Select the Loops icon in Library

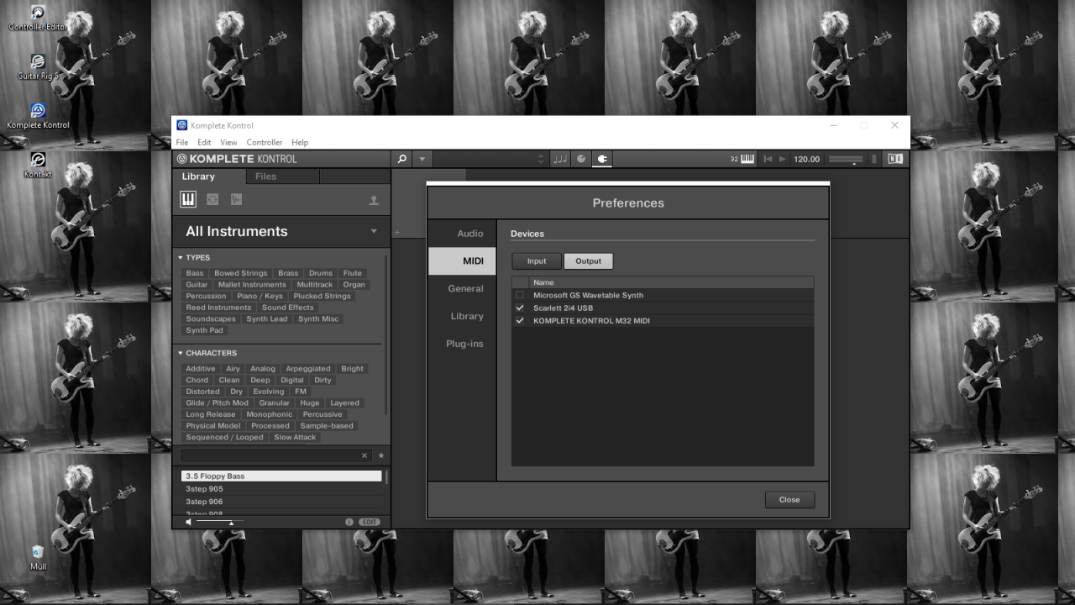click(x=212, y=200)
